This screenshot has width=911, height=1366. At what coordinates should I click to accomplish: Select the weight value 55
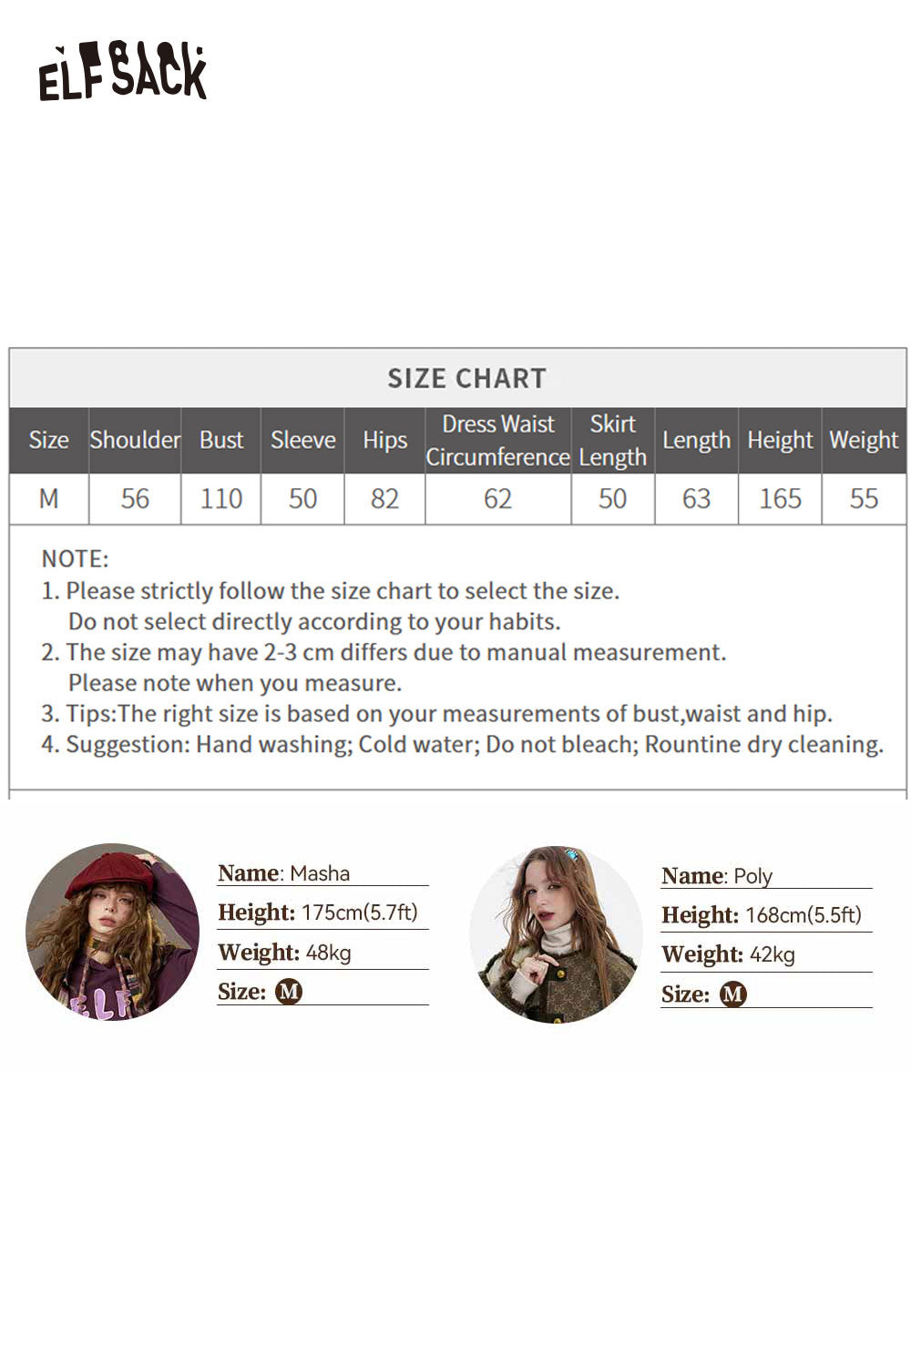[864, 499]
